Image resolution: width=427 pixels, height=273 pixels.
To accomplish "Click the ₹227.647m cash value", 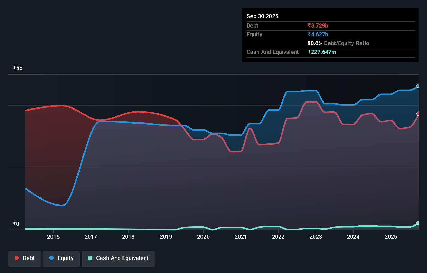I will coord(322,52).
